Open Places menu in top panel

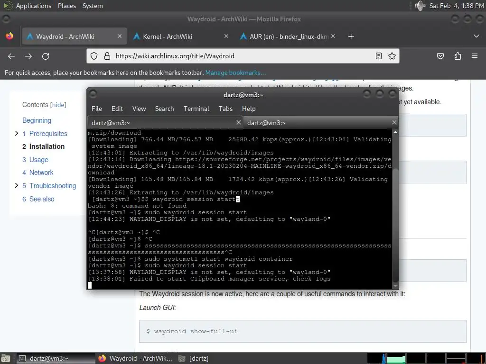(x=66, y=6)
